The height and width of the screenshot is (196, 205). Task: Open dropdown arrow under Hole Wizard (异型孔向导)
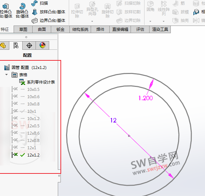tap(92, 21)
